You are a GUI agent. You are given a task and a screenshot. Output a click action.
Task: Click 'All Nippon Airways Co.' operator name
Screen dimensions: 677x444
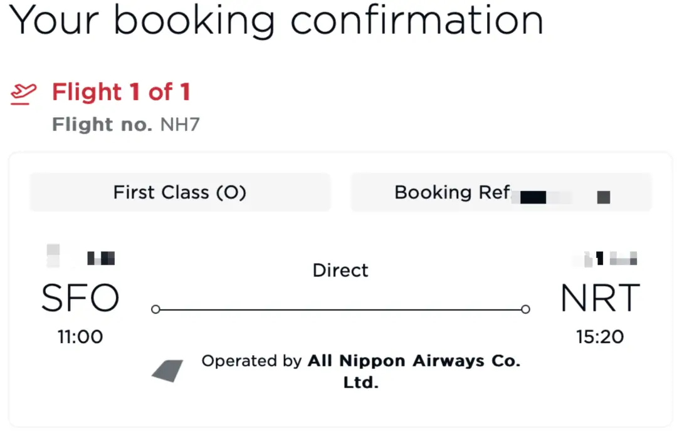pyautogui.click(x=414, y=361)
